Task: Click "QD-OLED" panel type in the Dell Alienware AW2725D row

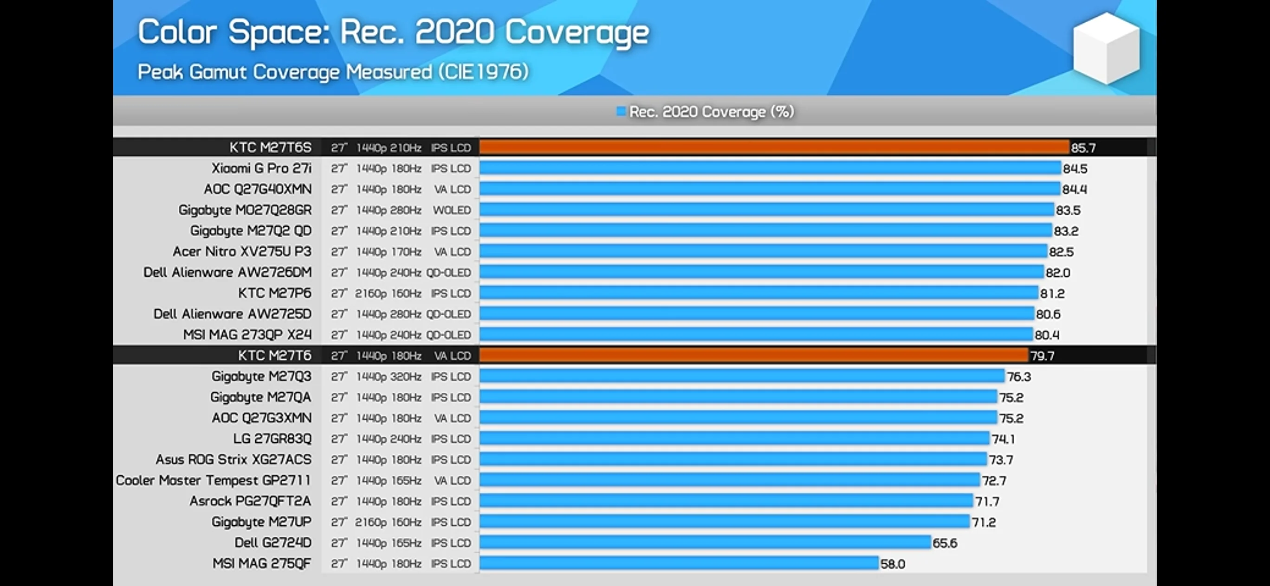Action: [x=449, y=314]
